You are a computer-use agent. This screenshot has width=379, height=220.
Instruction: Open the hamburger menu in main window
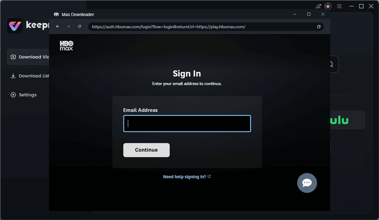tap(339, 6)
